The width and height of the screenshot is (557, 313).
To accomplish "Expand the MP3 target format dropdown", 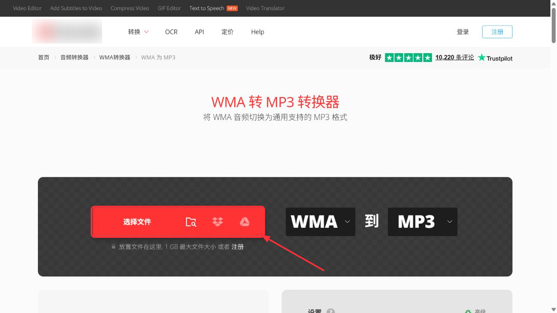I will click(x=423, y=222).
